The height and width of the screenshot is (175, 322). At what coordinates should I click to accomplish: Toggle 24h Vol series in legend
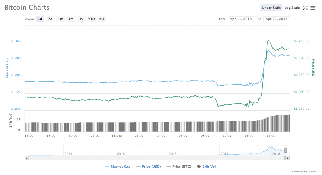click(x=206, y=167)
